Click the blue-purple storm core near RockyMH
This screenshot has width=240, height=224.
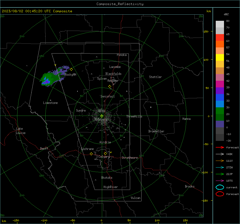pos(46,81)
